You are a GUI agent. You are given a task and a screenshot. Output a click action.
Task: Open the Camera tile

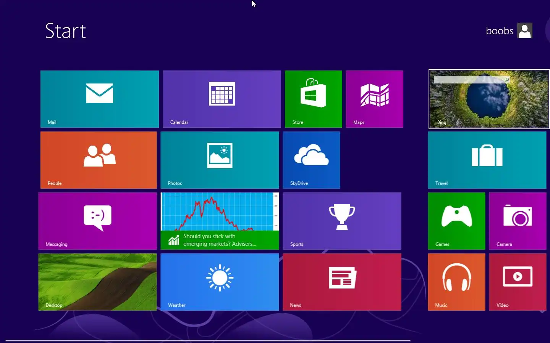518,221
